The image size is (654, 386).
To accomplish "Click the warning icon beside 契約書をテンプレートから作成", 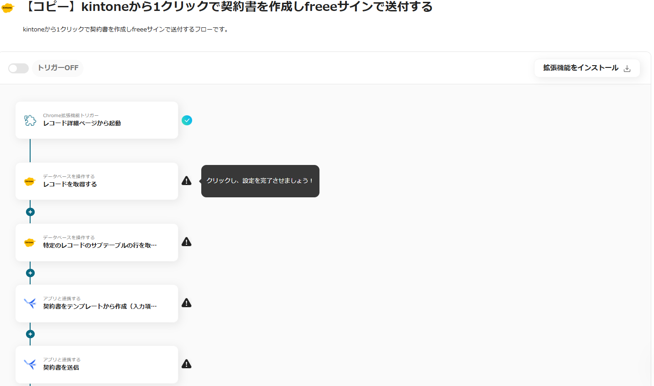I will (187, 303).
